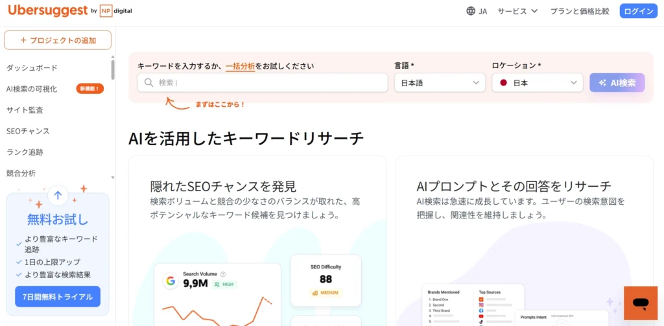This screenshot has height=326, width=664.
Task: Start the 7日間無料トライアル
Action: point(58,296)
